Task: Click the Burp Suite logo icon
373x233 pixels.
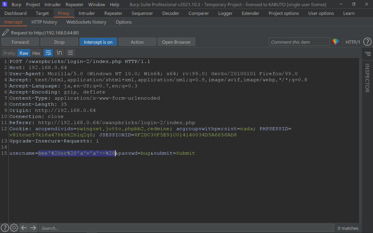Action: 5,4
